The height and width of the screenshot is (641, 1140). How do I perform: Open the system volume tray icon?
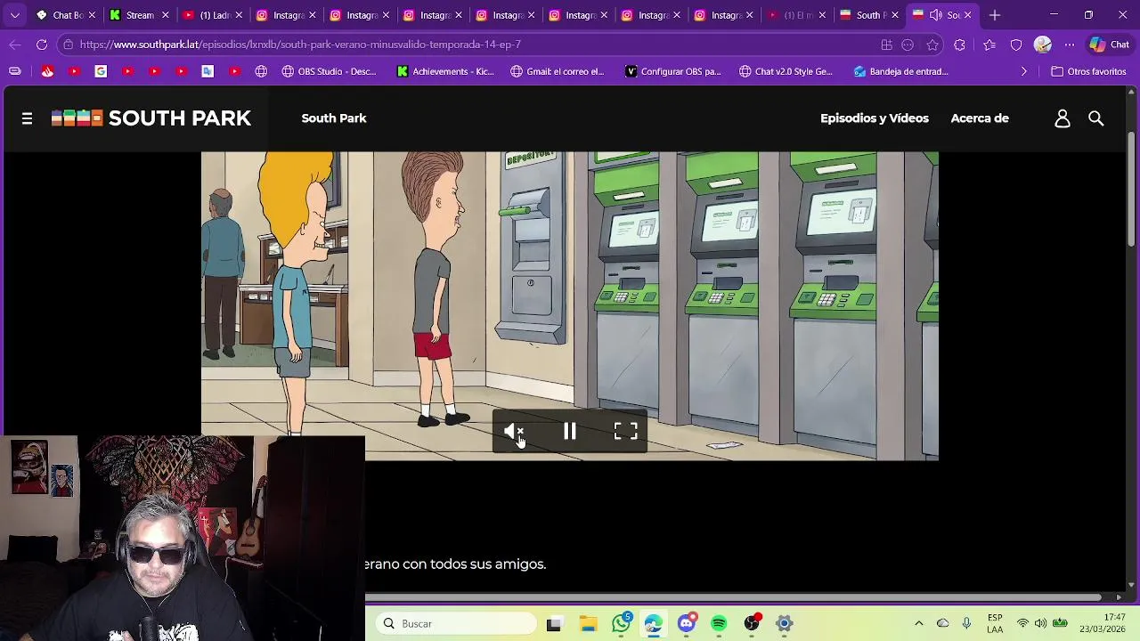1040,624
